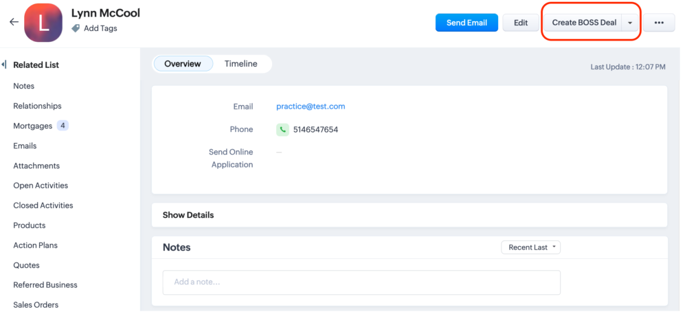Screen dimensions: 687x314
Task: Click the tag icon beside Add Tags
Action: 76,29
